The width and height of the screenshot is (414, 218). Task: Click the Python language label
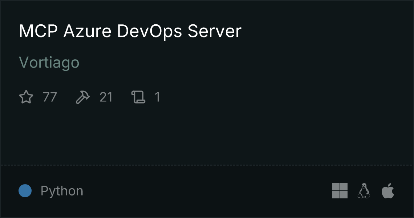pyautogui.click(x=62, y=191)
